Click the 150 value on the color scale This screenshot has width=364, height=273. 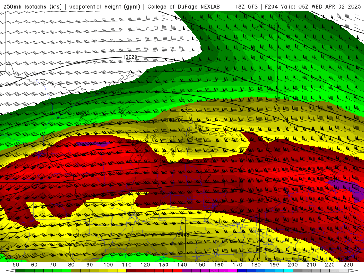(x=201, y=265)
